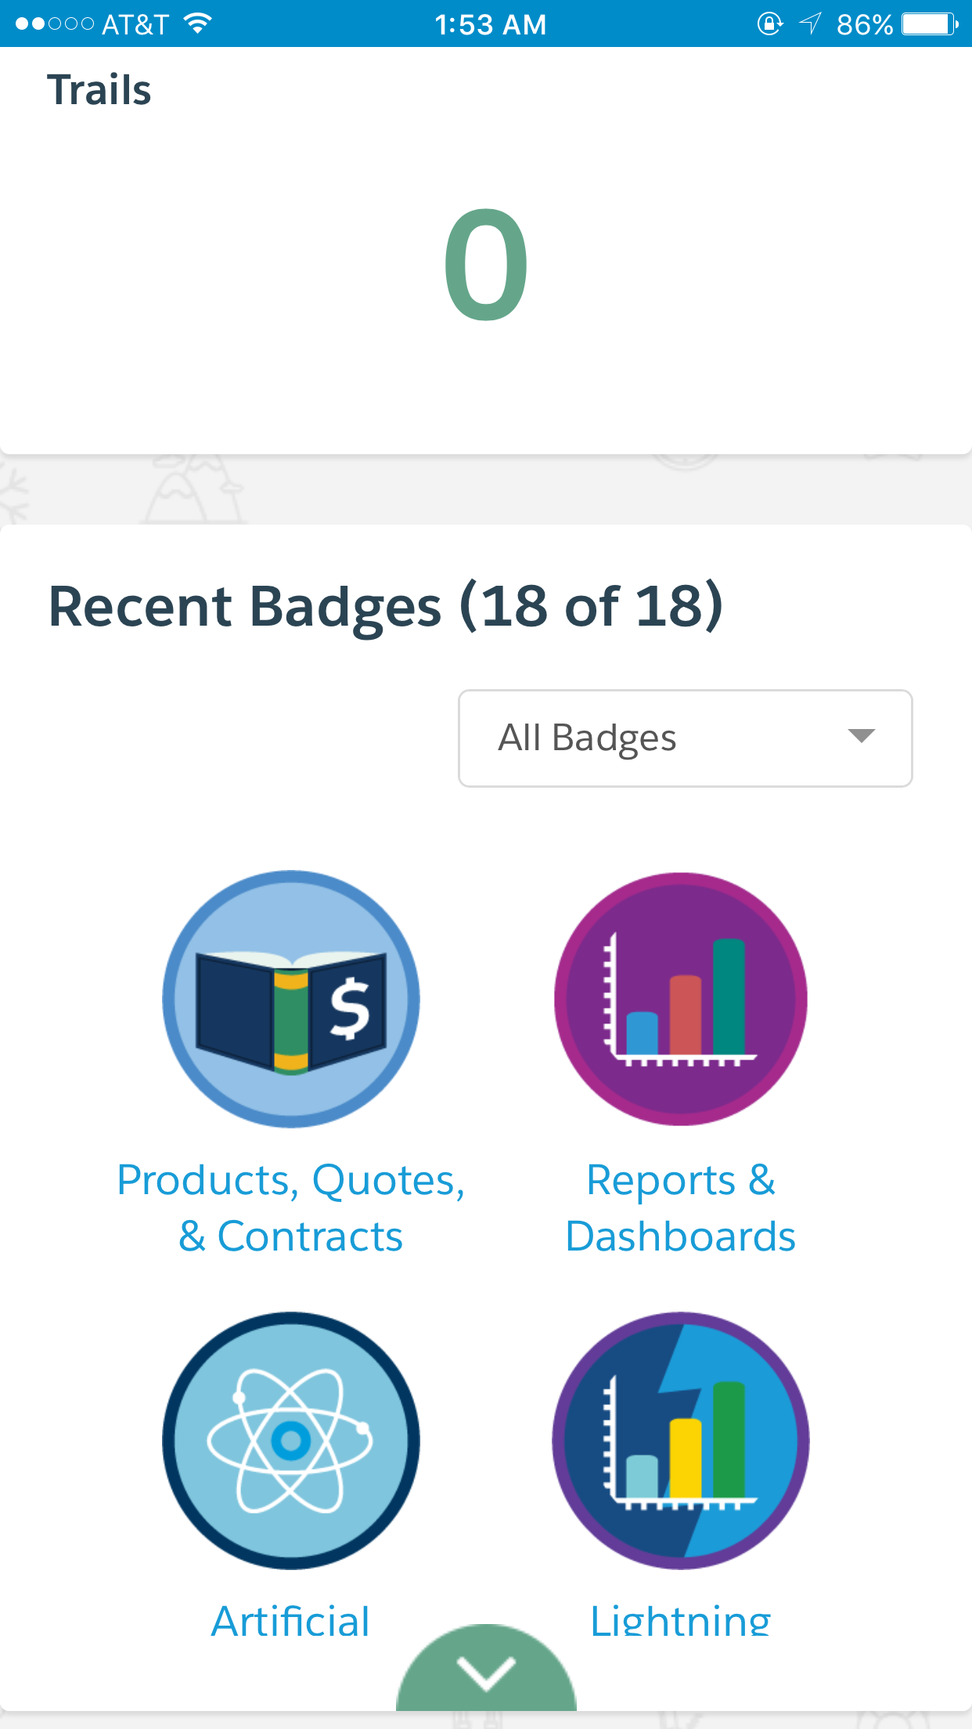Open the Lightning bar chart badge icon
Screen dimensions: 972x1729
tap(681, 1441)
